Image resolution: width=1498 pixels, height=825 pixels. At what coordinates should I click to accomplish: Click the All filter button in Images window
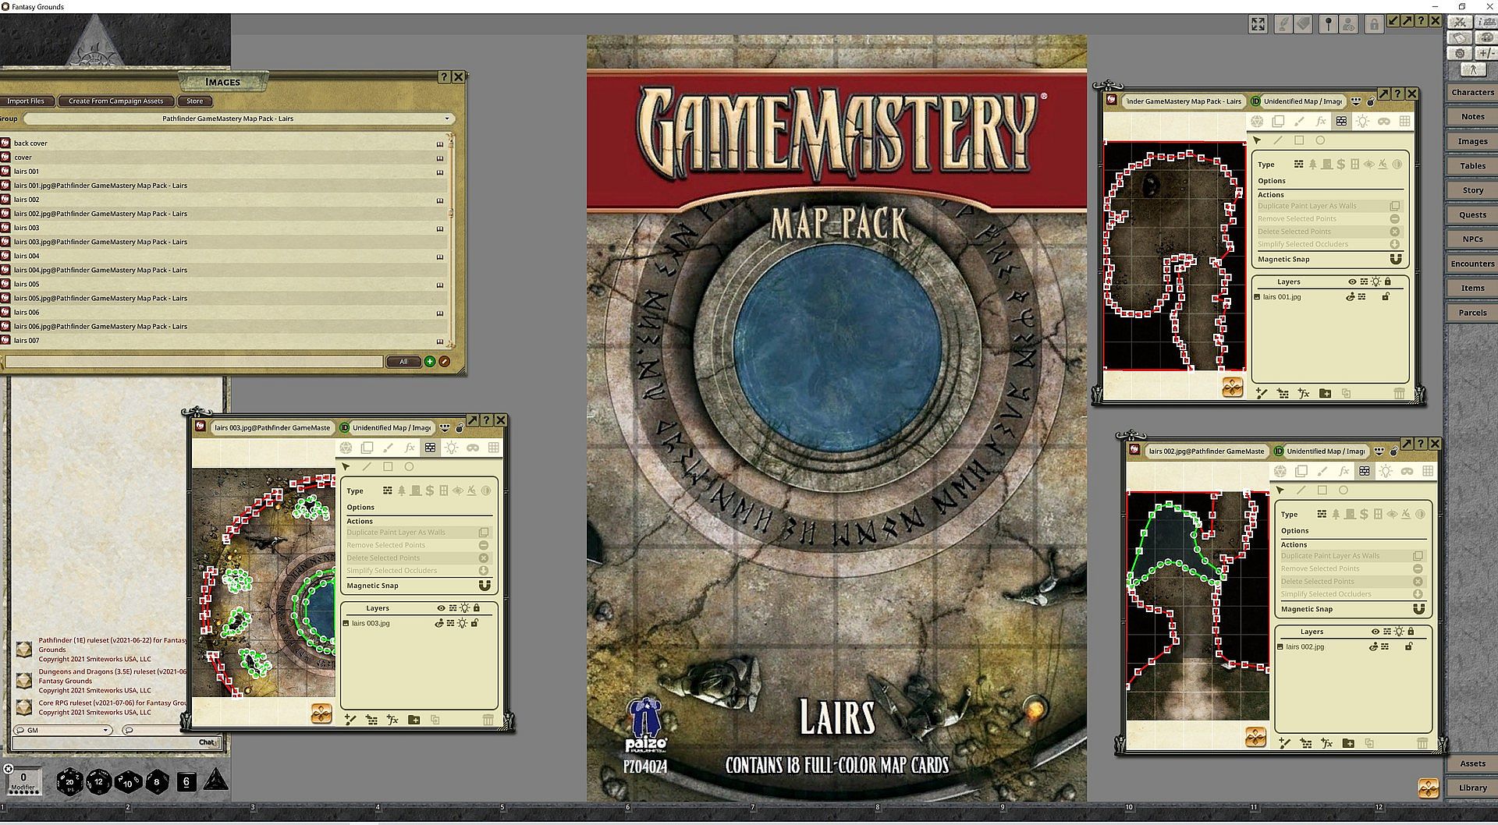(x=403, y=362)
